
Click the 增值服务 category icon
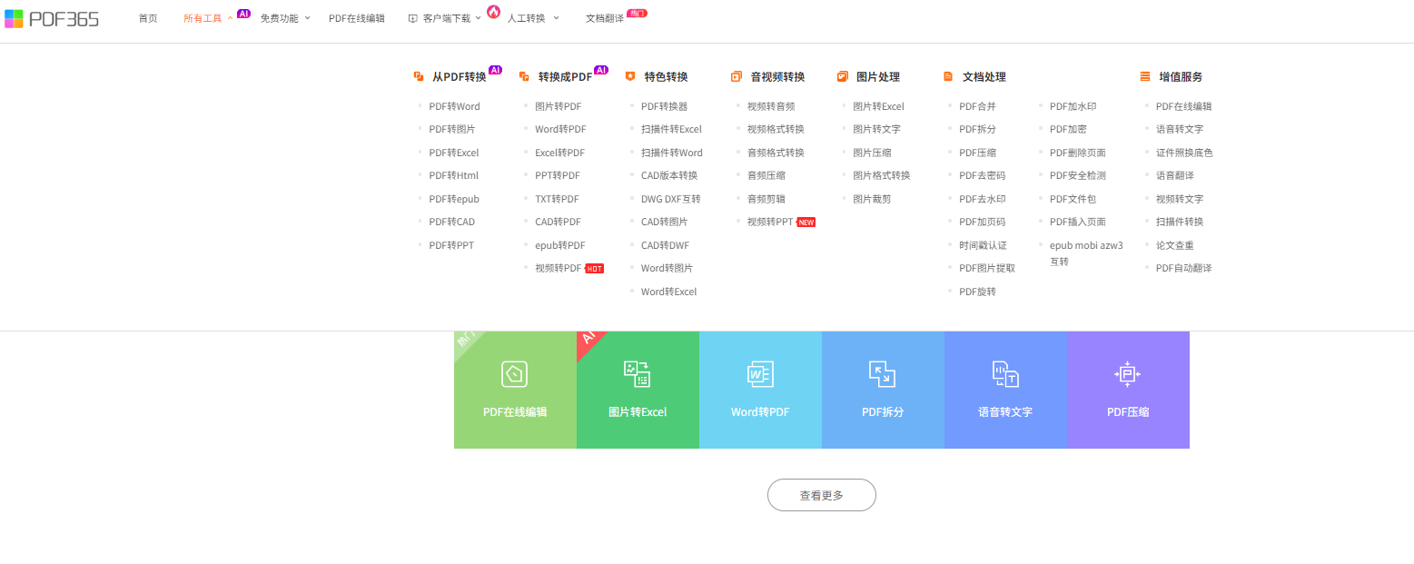coord(1145,77)
